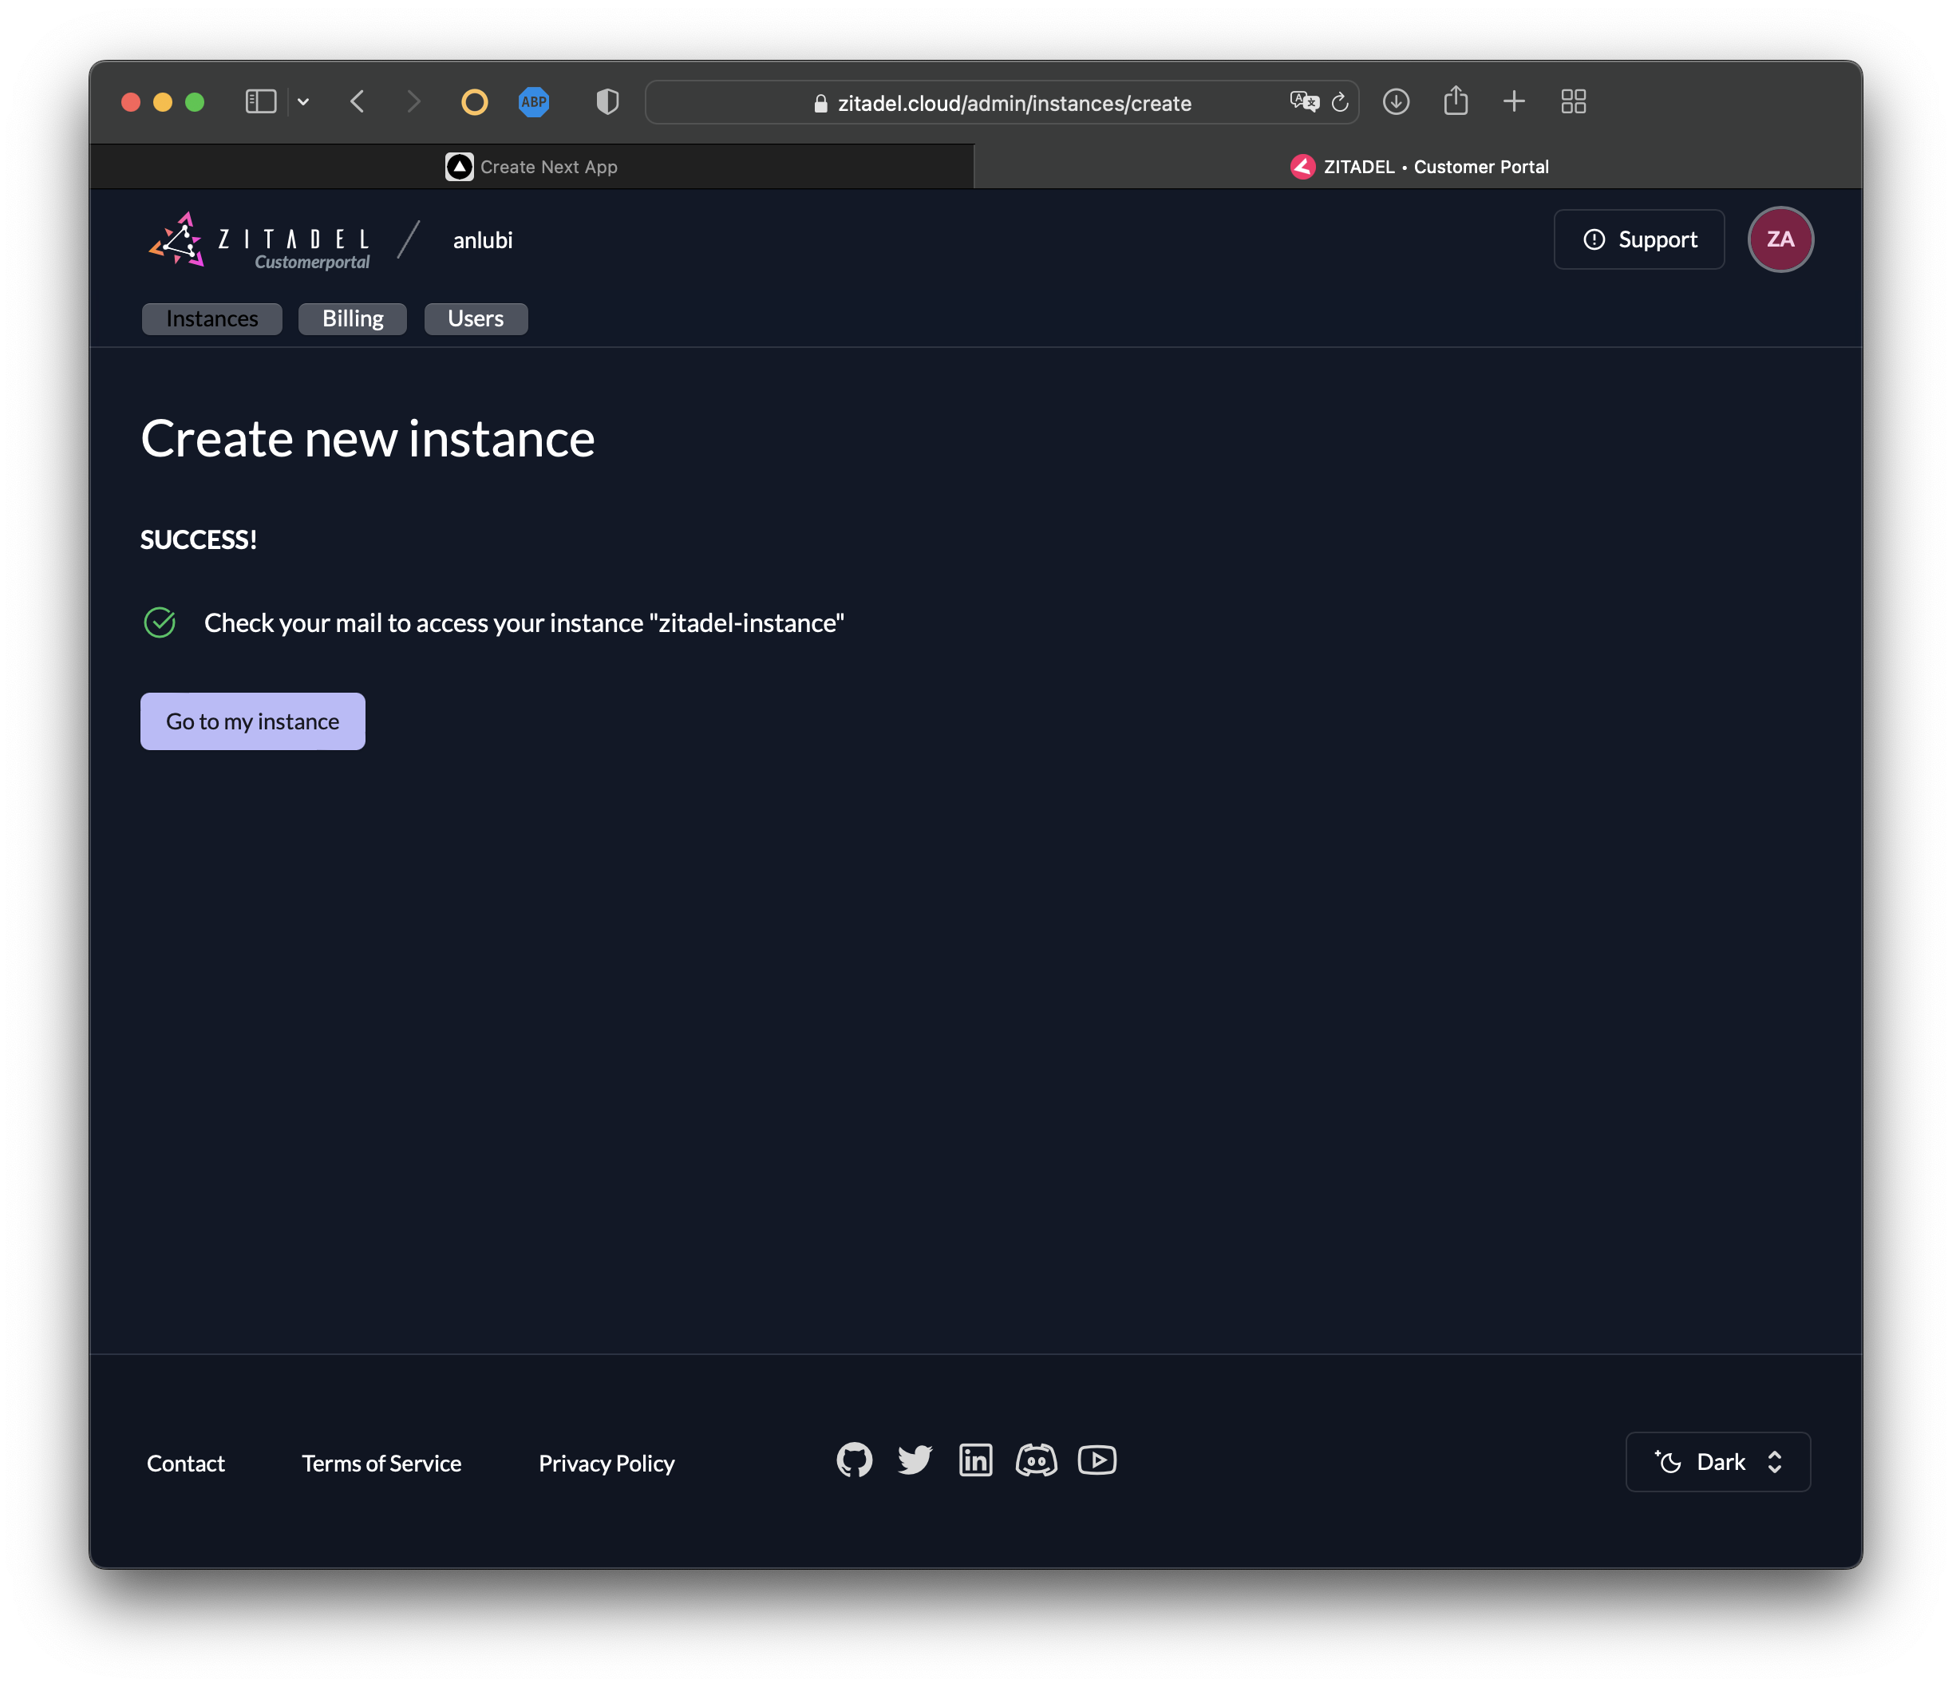Select the Users tab
Viewport: 1952px width, 1687px height.
(476, 317)
